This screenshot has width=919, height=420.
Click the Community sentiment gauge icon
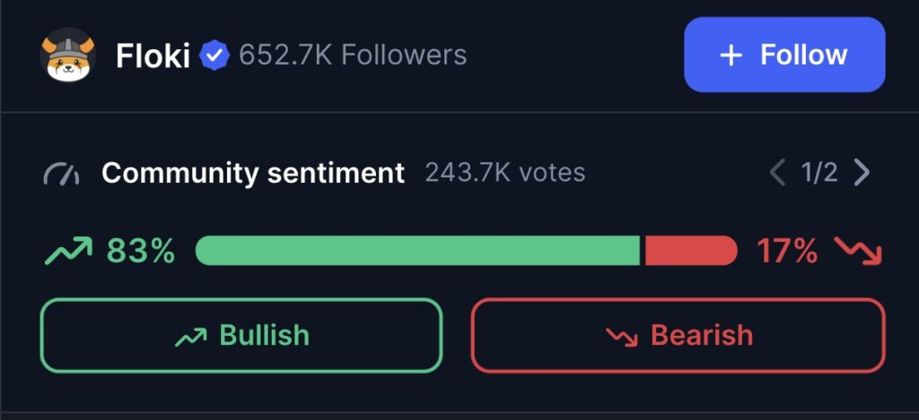point(61,173)
